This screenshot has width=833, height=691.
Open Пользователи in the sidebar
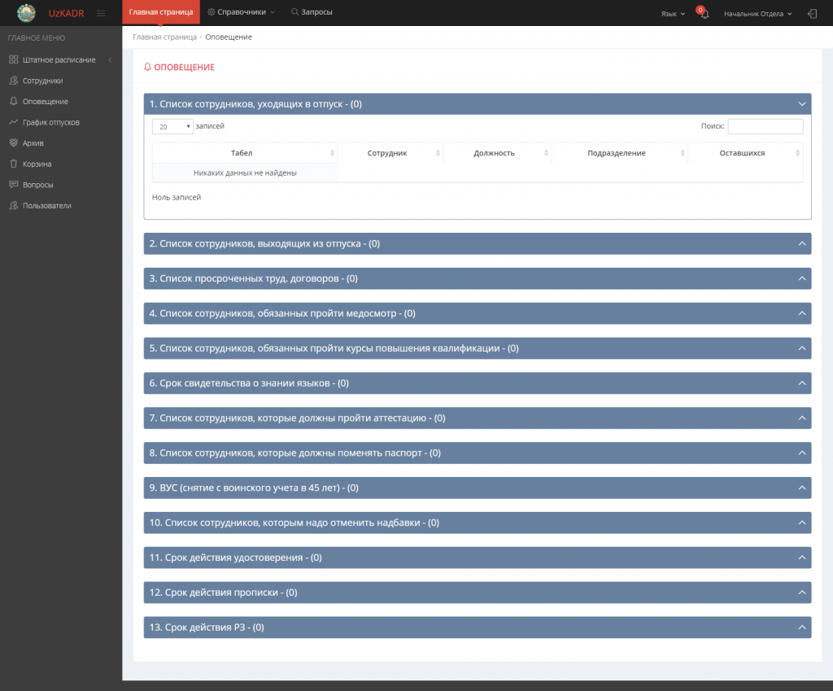click(46, 205)
